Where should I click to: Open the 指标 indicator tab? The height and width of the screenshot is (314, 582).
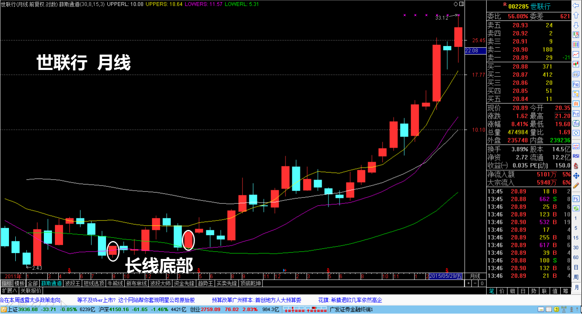(x=7, y=283)
